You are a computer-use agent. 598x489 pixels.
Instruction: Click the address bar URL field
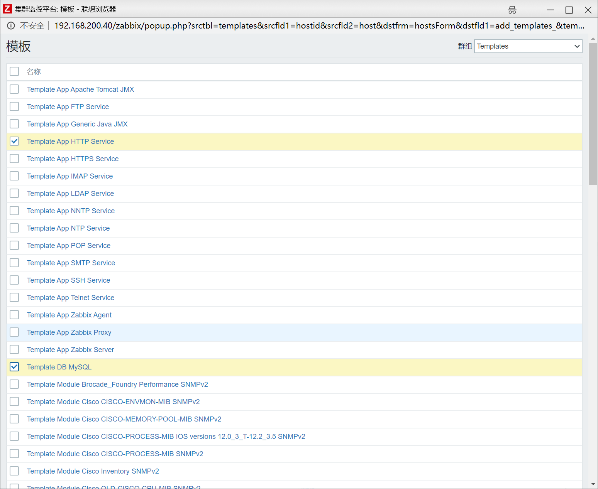point(319,26)
